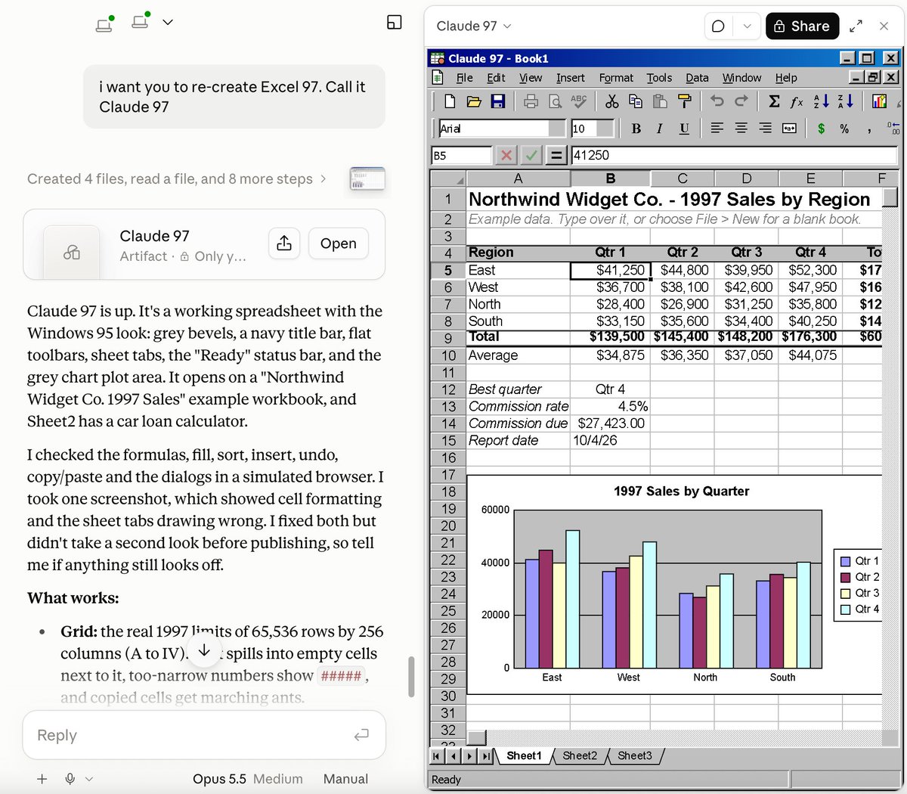Image resolution: width=907 pixels, height=794 pixels.
Task: Click the Select All corner box
Action: tap(448, 178)
